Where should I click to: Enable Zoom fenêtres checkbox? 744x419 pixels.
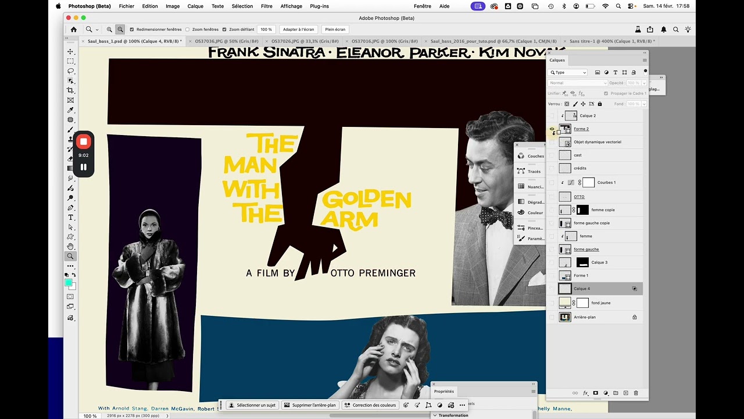coord(188,29)
